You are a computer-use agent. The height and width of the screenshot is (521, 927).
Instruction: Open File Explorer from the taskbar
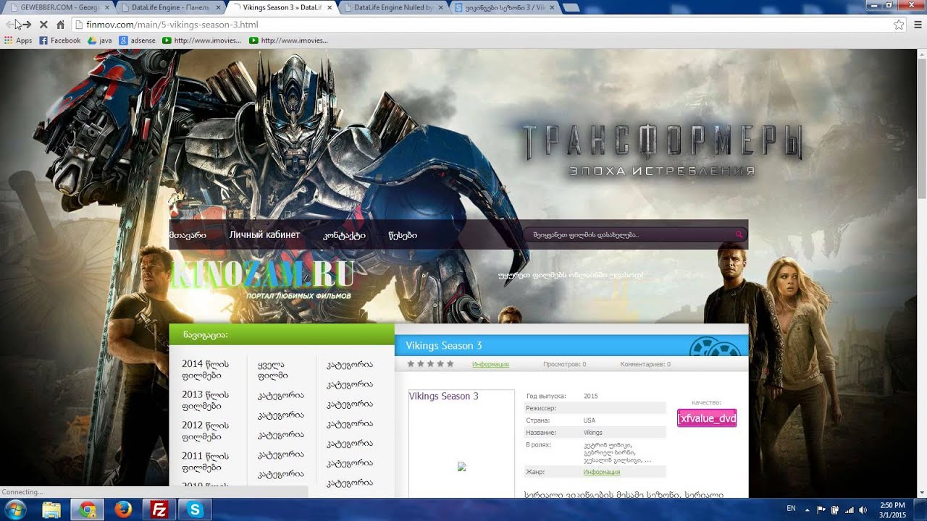(51, 509)
